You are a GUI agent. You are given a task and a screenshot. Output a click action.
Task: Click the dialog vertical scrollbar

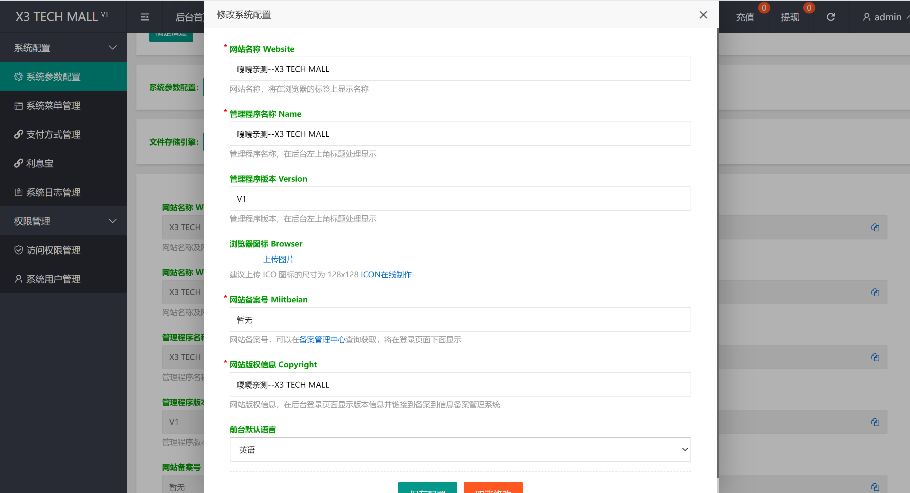click(x=718, y=253)
